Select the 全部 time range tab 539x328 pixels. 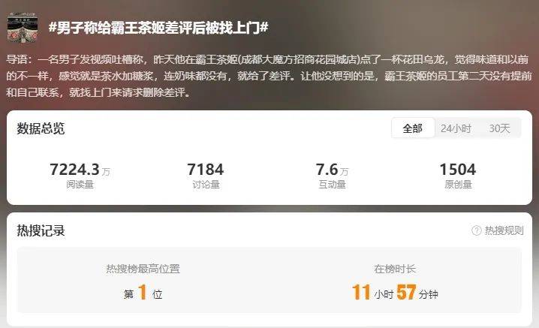(413, 128)
